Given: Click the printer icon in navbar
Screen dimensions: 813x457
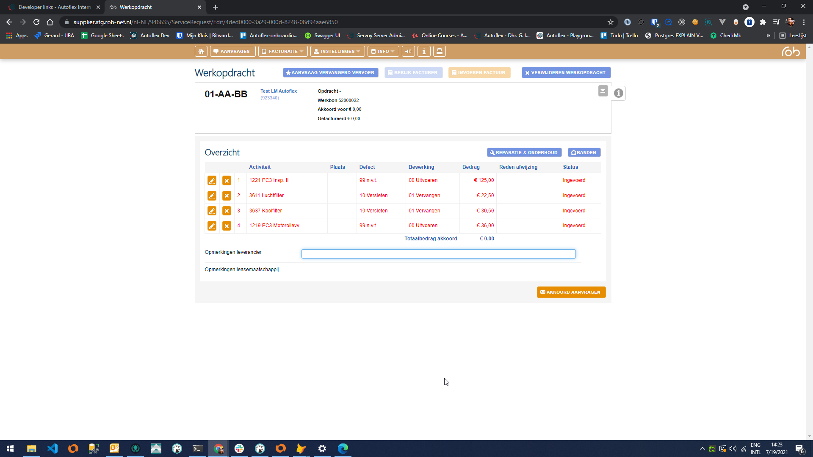Looking at the screenshot, I should point(440,51).
